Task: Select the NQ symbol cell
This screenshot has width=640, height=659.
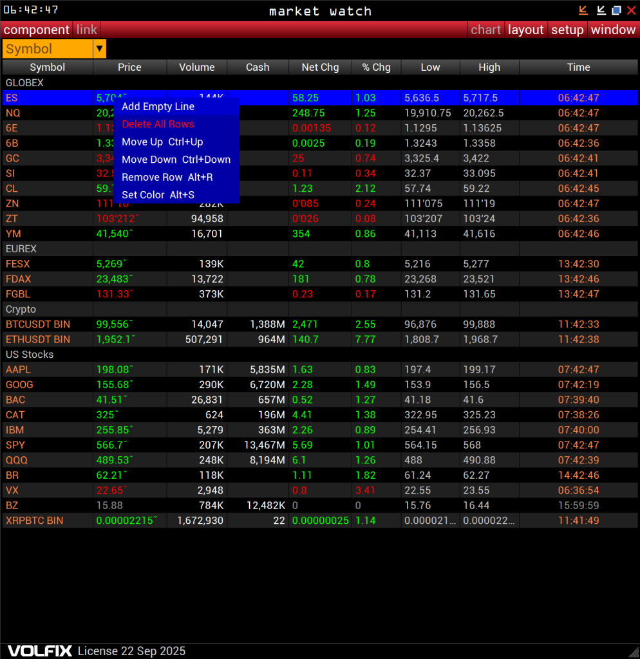Action: pos(48,113)
